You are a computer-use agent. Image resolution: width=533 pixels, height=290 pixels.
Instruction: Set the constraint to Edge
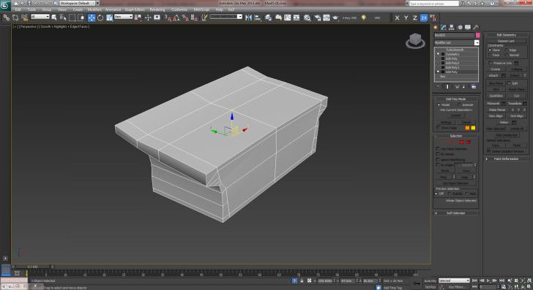click(507, 50)
